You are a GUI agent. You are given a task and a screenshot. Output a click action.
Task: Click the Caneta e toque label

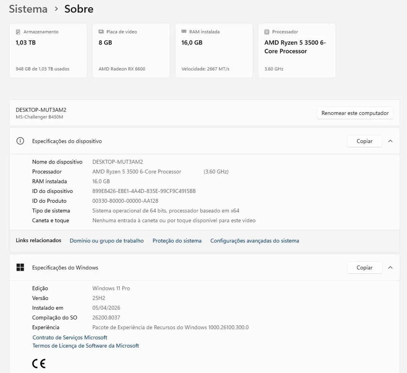pos(51,221)
